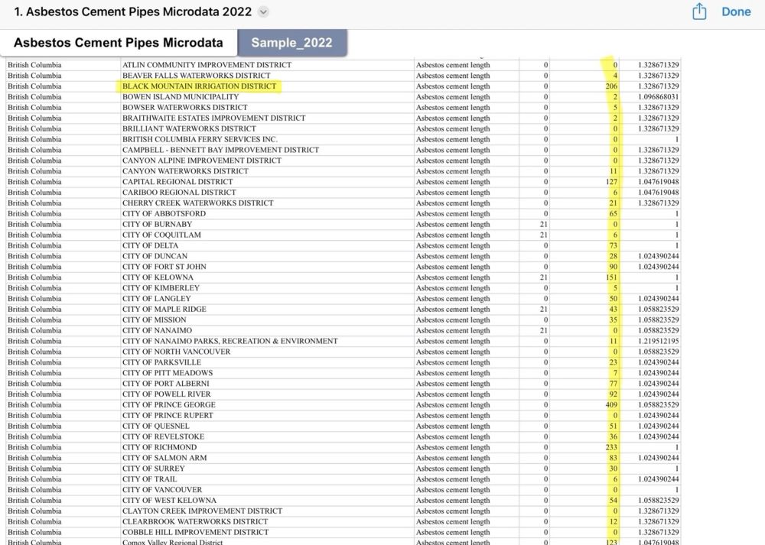
Task: Select CITY OF RICHMOND cell
Action: click(267, 447)
